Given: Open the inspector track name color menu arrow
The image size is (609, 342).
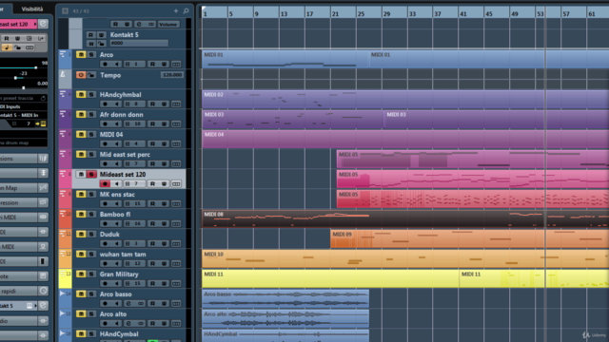Looking at the screenshot, I should tap(35, 24).
